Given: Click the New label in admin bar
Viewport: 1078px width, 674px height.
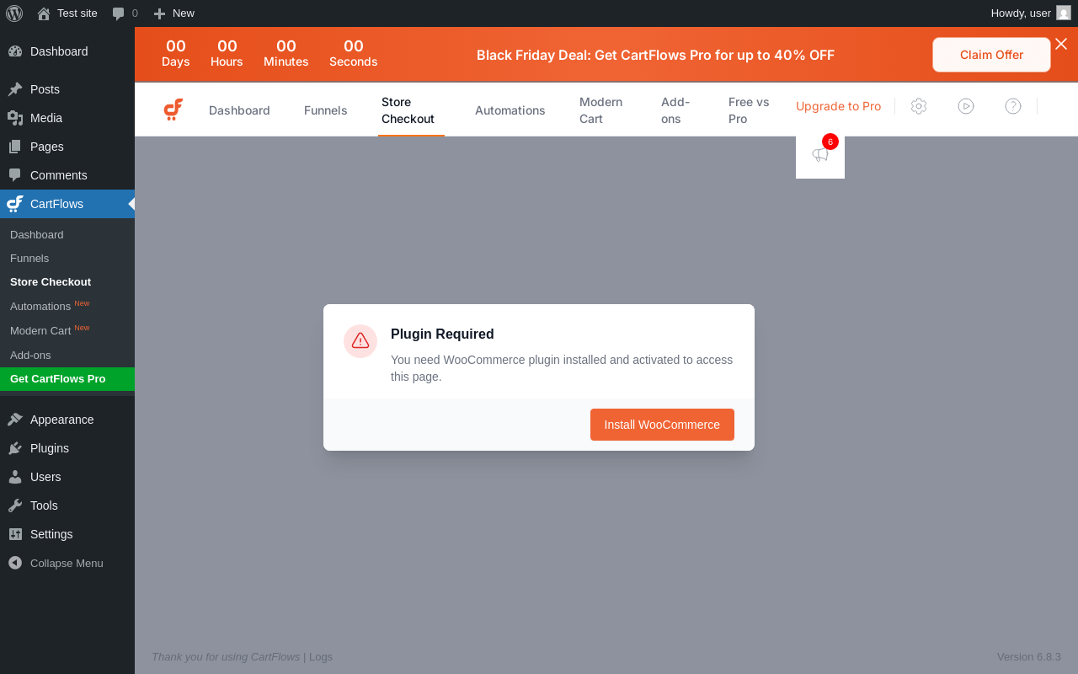Looking at the screenshot, I should point(184,13).
